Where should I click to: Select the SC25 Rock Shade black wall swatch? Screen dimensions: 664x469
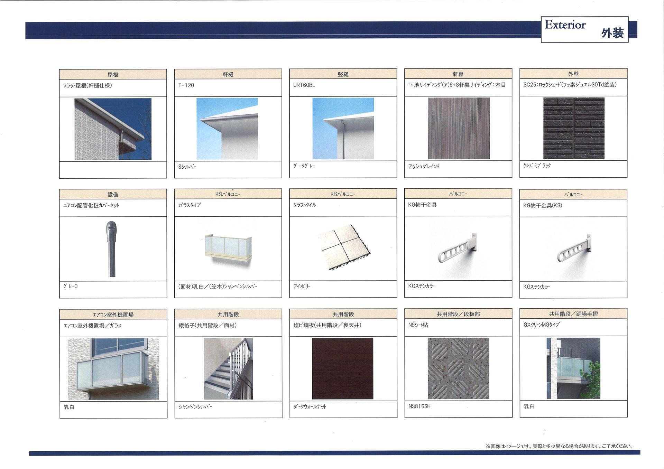(574, 128)
